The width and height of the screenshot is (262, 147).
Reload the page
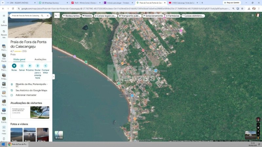point(13,8)
